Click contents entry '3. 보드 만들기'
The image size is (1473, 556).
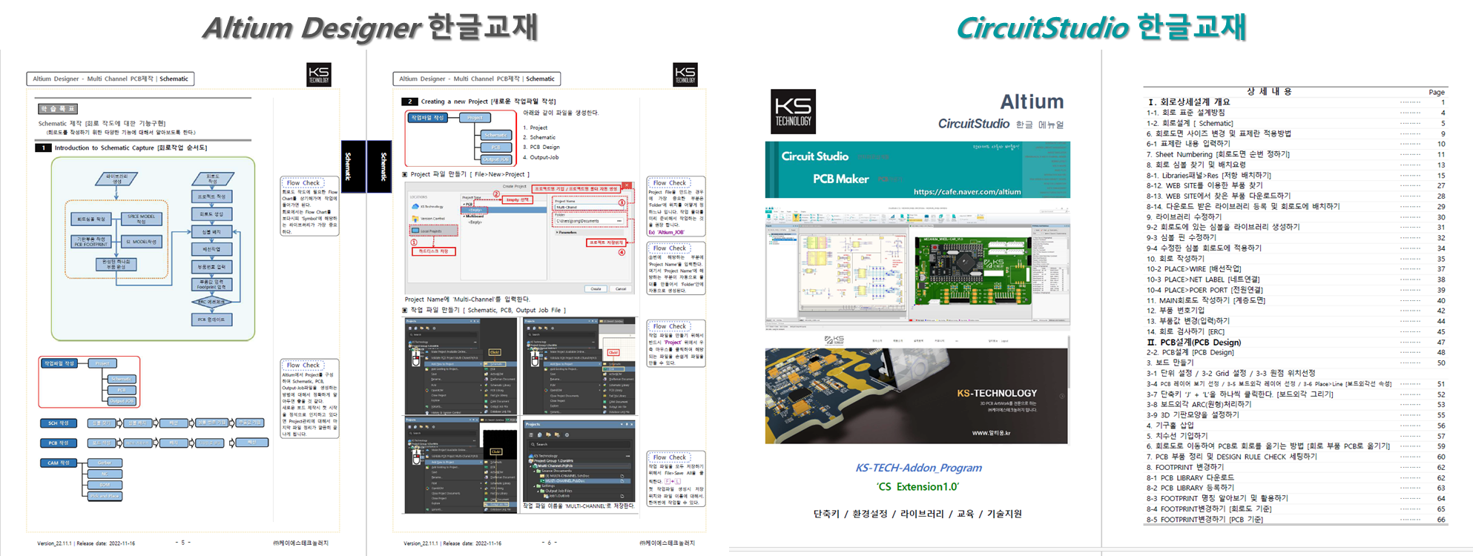pos(1170,363)
